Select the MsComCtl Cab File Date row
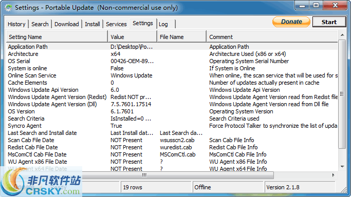 (x=172, y=154)
